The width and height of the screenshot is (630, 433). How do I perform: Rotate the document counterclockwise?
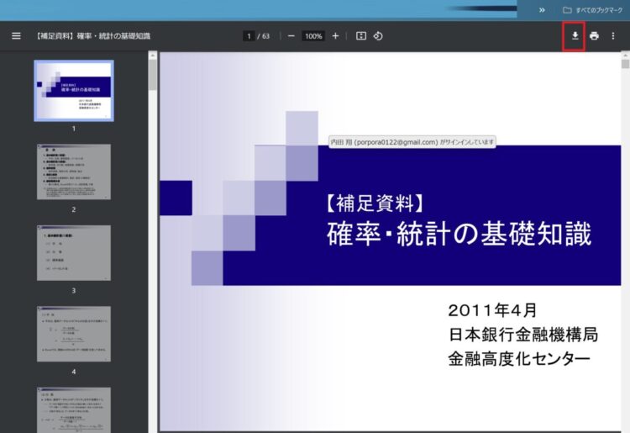tap(378, 36)
